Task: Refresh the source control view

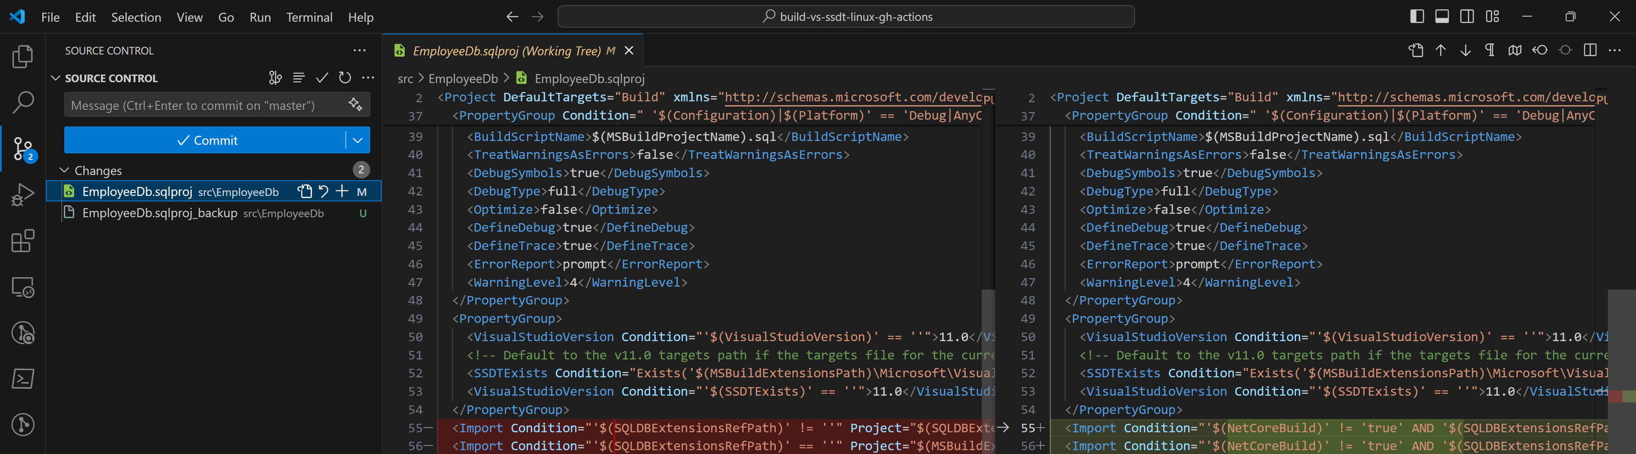Action: click(x=345, y=78)
